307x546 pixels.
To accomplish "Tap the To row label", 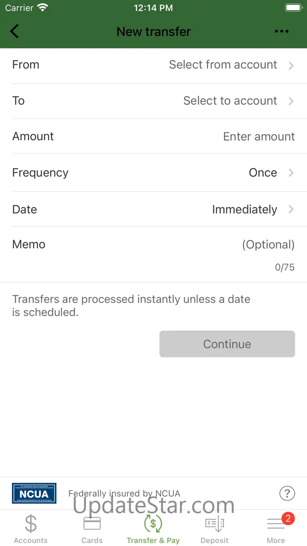I will click(18, 101).
